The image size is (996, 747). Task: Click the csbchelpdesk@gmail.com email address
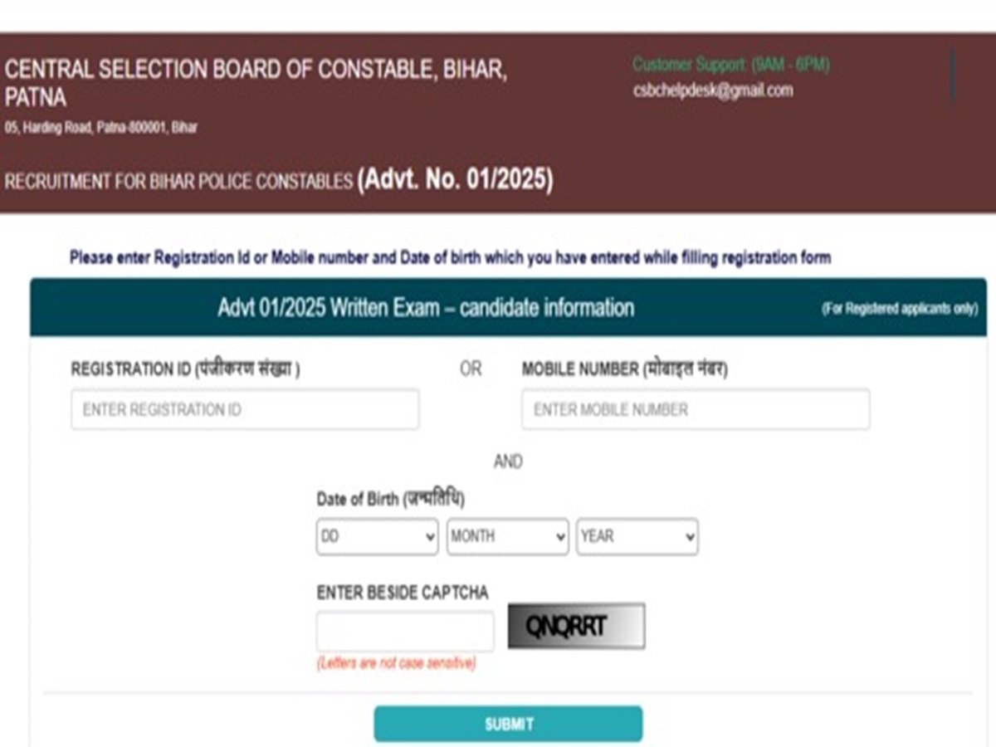[x=712, y=90]
